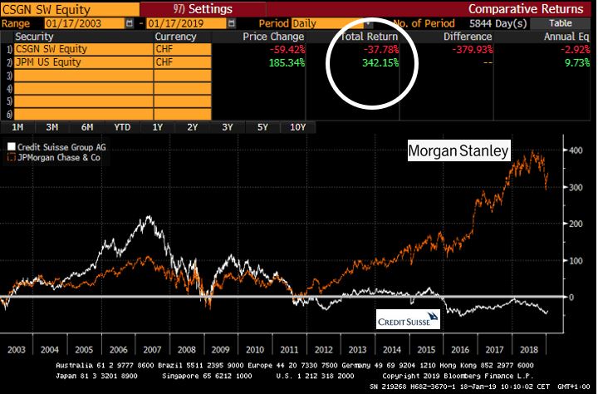
Task: Click the orange JPMorgan Chase legend swatch
Action: coord(12,157)
